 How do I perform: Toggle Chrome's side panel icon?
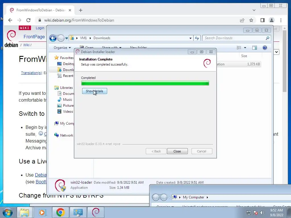pyautogui.click(x=262, y=20)
